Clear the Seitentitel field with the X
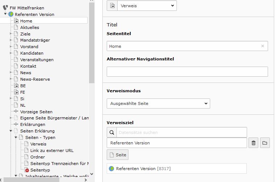Screen dimensions: 276x182 (263, 46)
